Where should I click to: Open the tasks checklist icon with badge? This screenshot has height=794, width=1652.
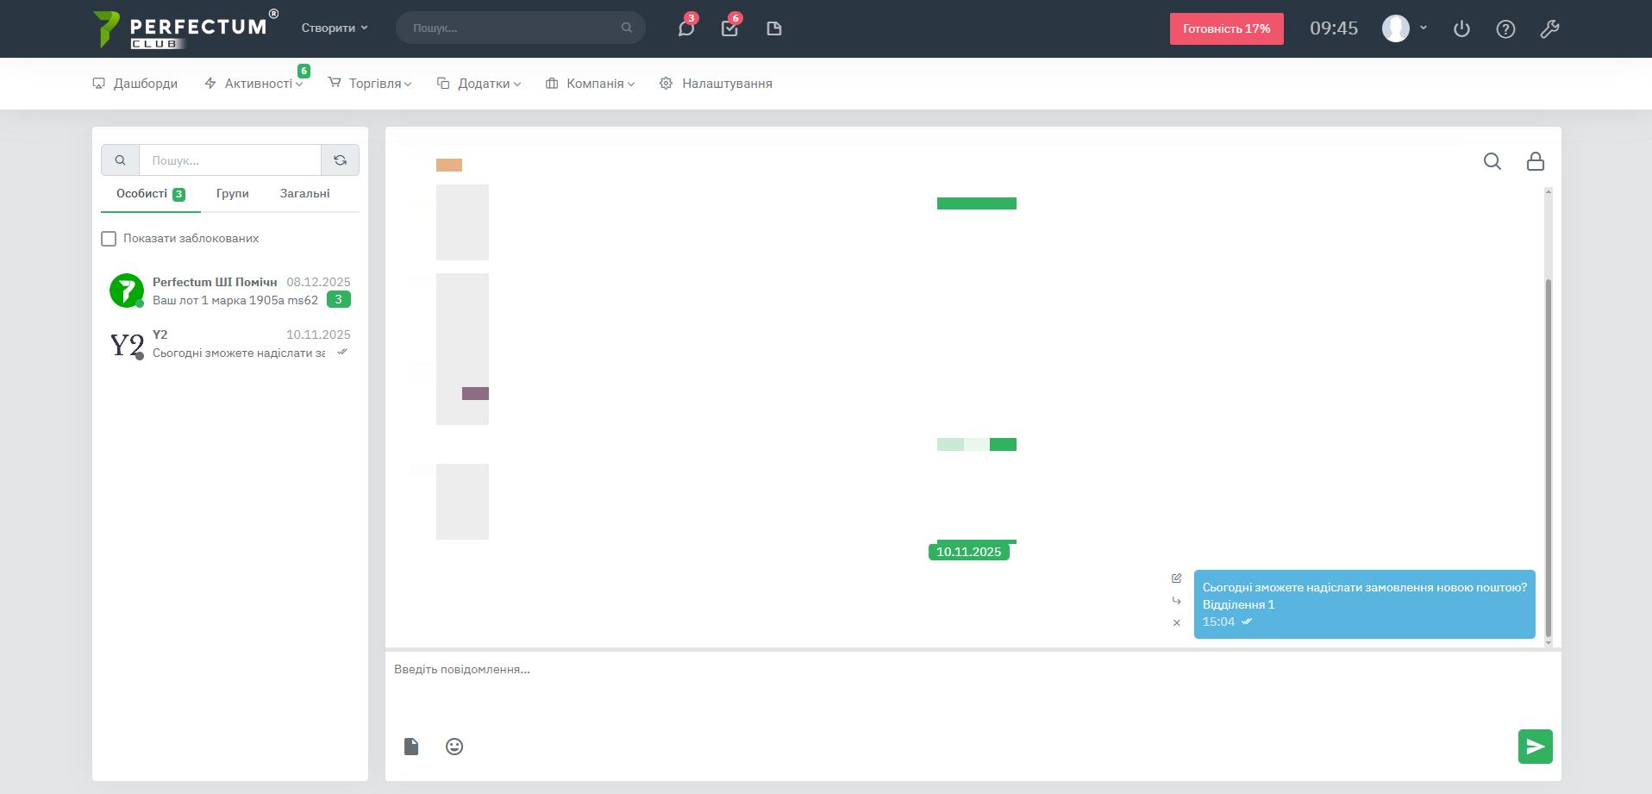pyautogui.click(x=729, y=28)
